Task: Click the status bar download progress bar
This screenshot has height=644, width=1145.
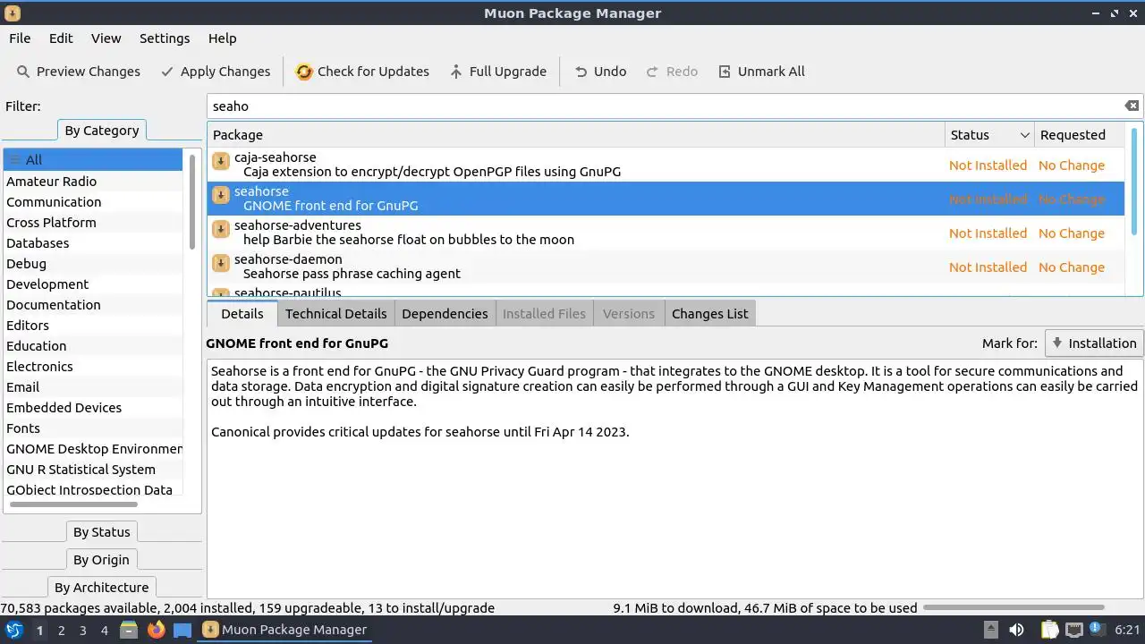Action: point(1014,608)
